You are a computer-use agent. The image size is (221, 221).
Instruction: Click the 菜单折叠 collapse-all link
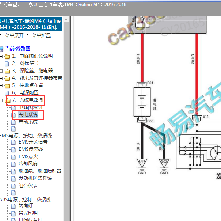tap(41, 35)
